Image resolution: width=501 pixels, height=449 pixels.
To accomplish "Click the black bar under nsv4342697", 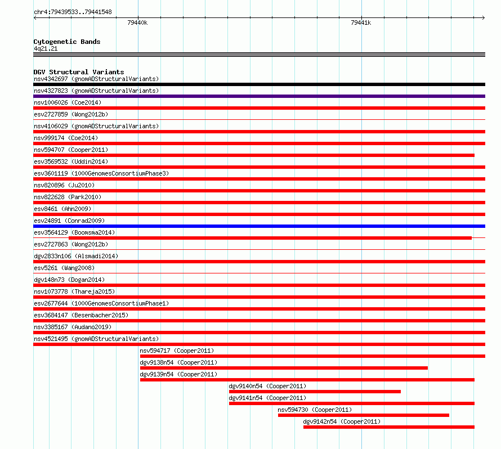I will click(x=259, y=84).
